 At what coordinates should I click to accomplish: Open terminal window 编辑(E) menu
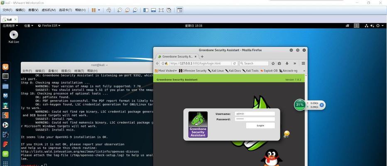coord(40,71)
